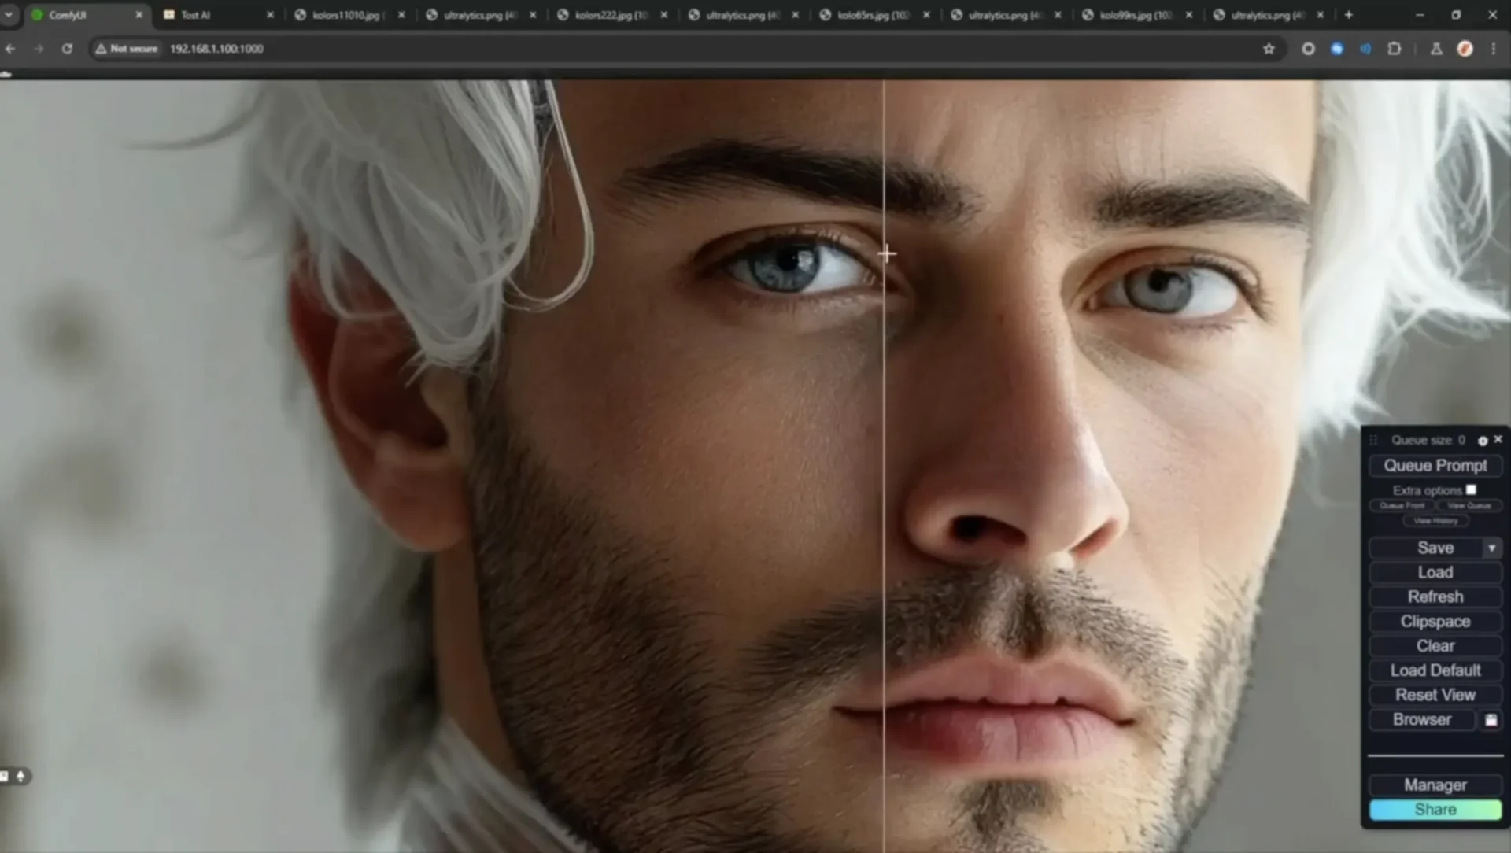Enable the Extra options checkbox
The width and height of the screenshot is (1511, 853).
pos(1471,489)
